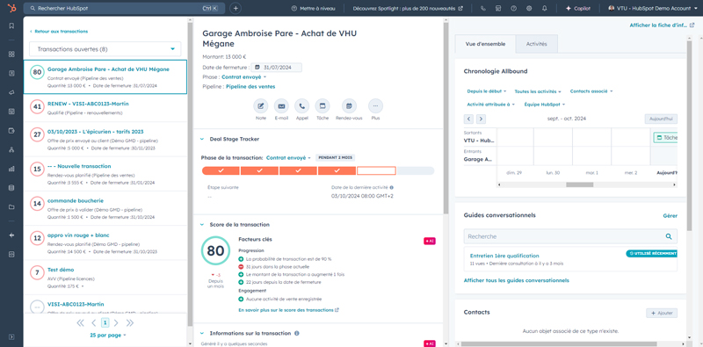
Task: Collapse Informations sur la transaction section
Action: 202,334
